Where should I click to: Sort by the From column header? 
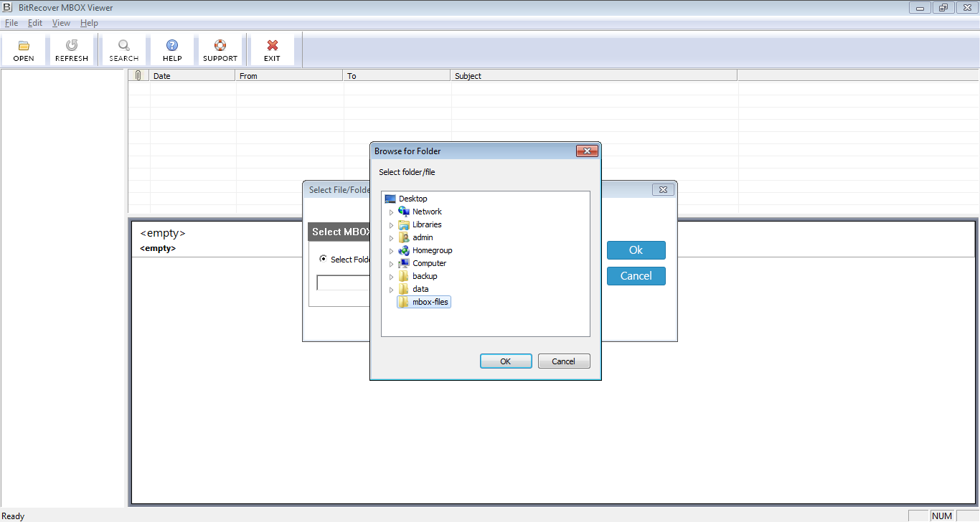point(290,75)
